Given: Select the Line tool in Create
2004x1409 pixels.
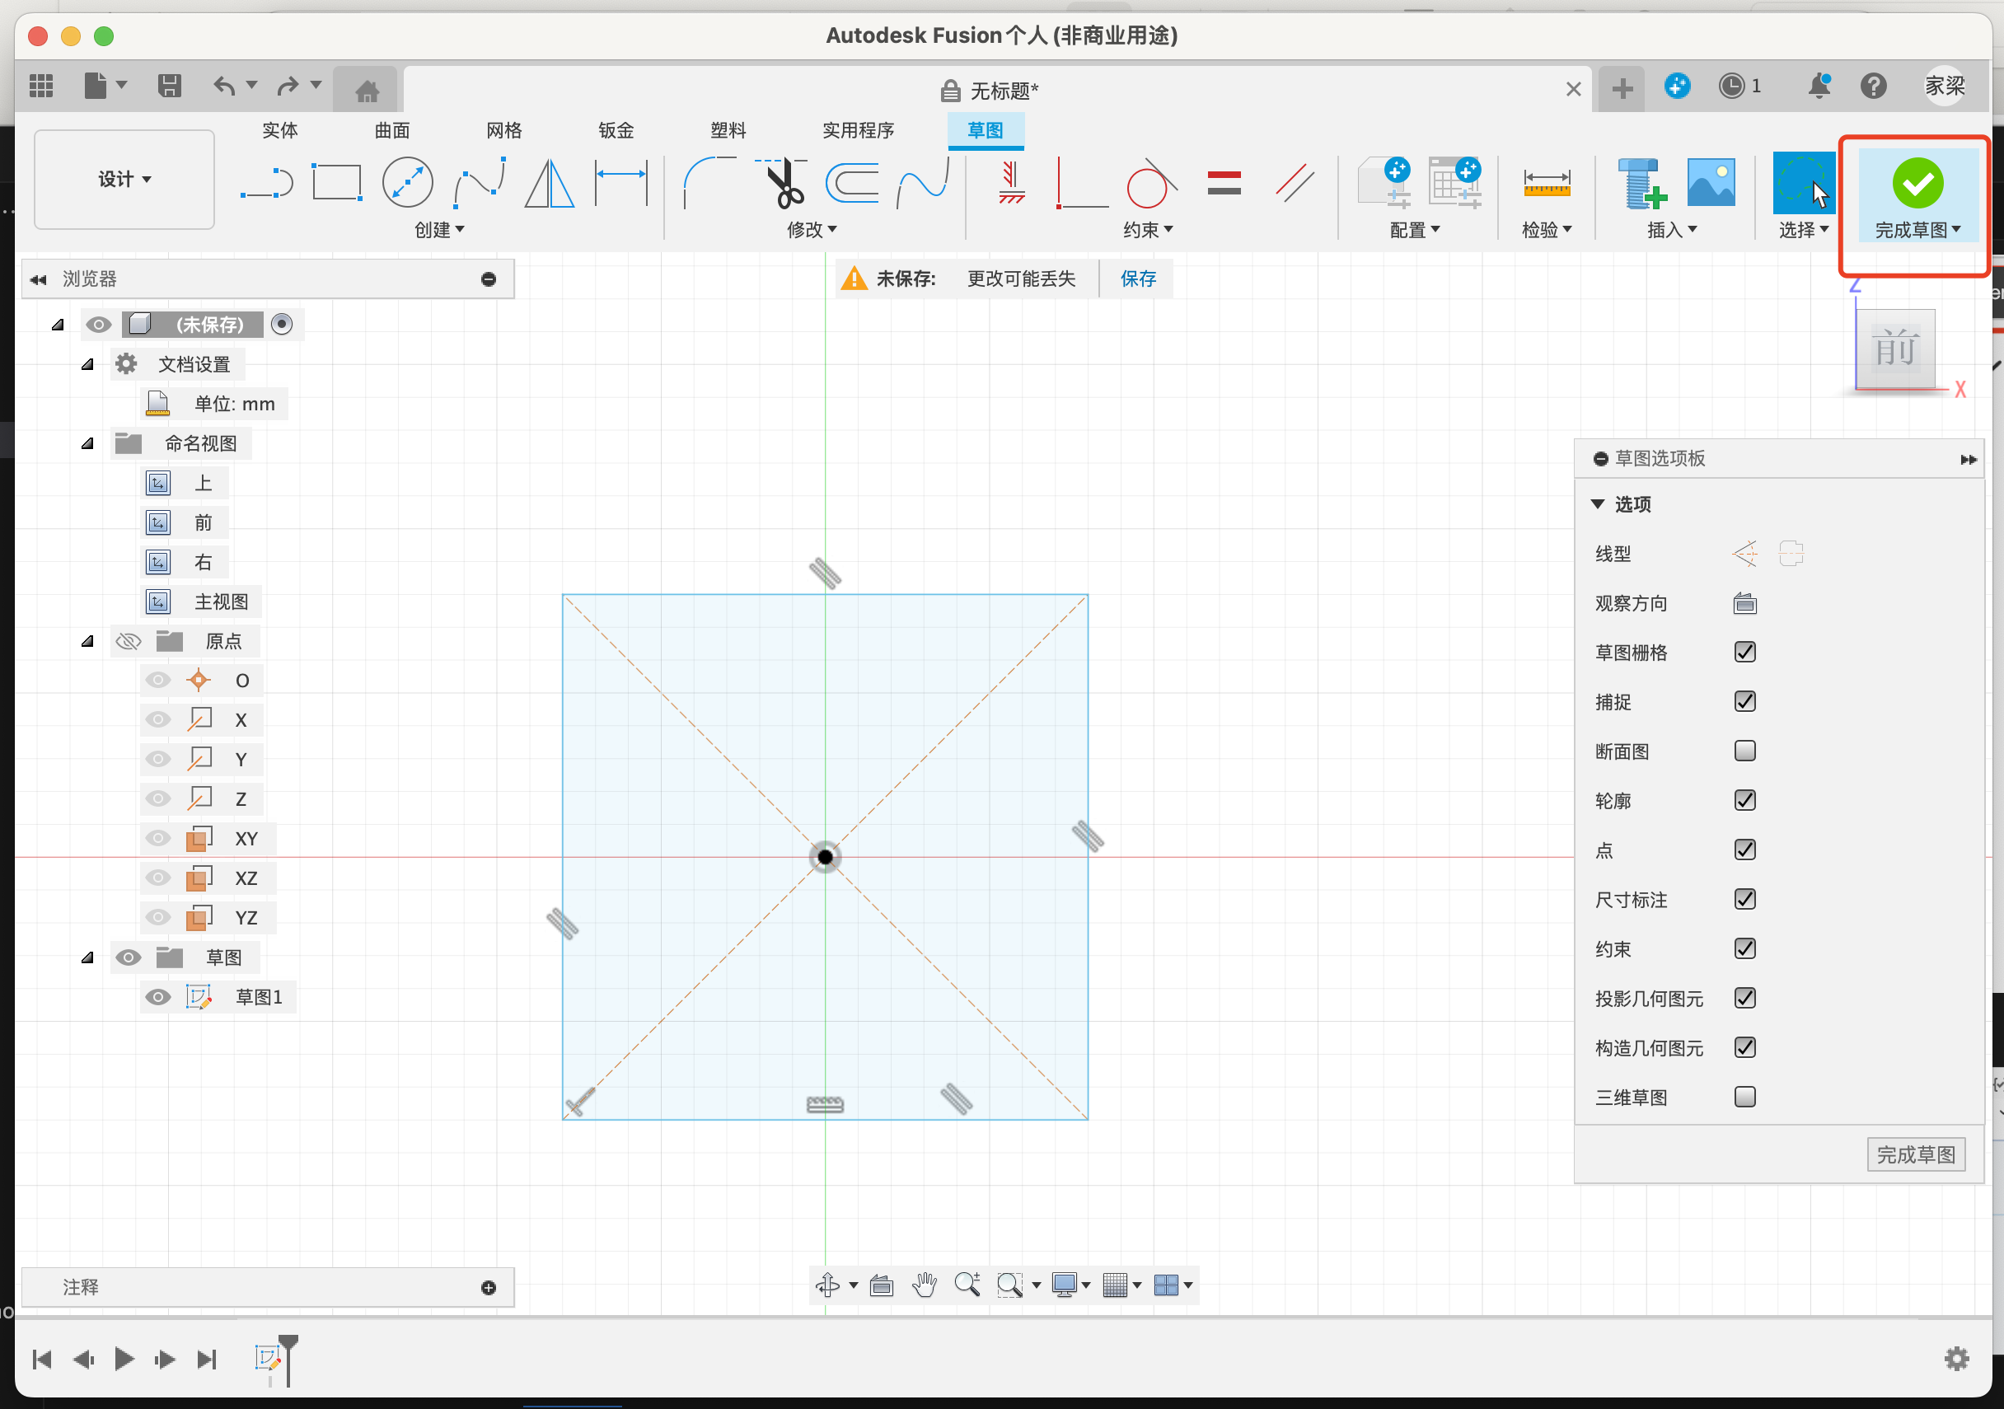Looking at the screenshot, I should pos(267,183).
